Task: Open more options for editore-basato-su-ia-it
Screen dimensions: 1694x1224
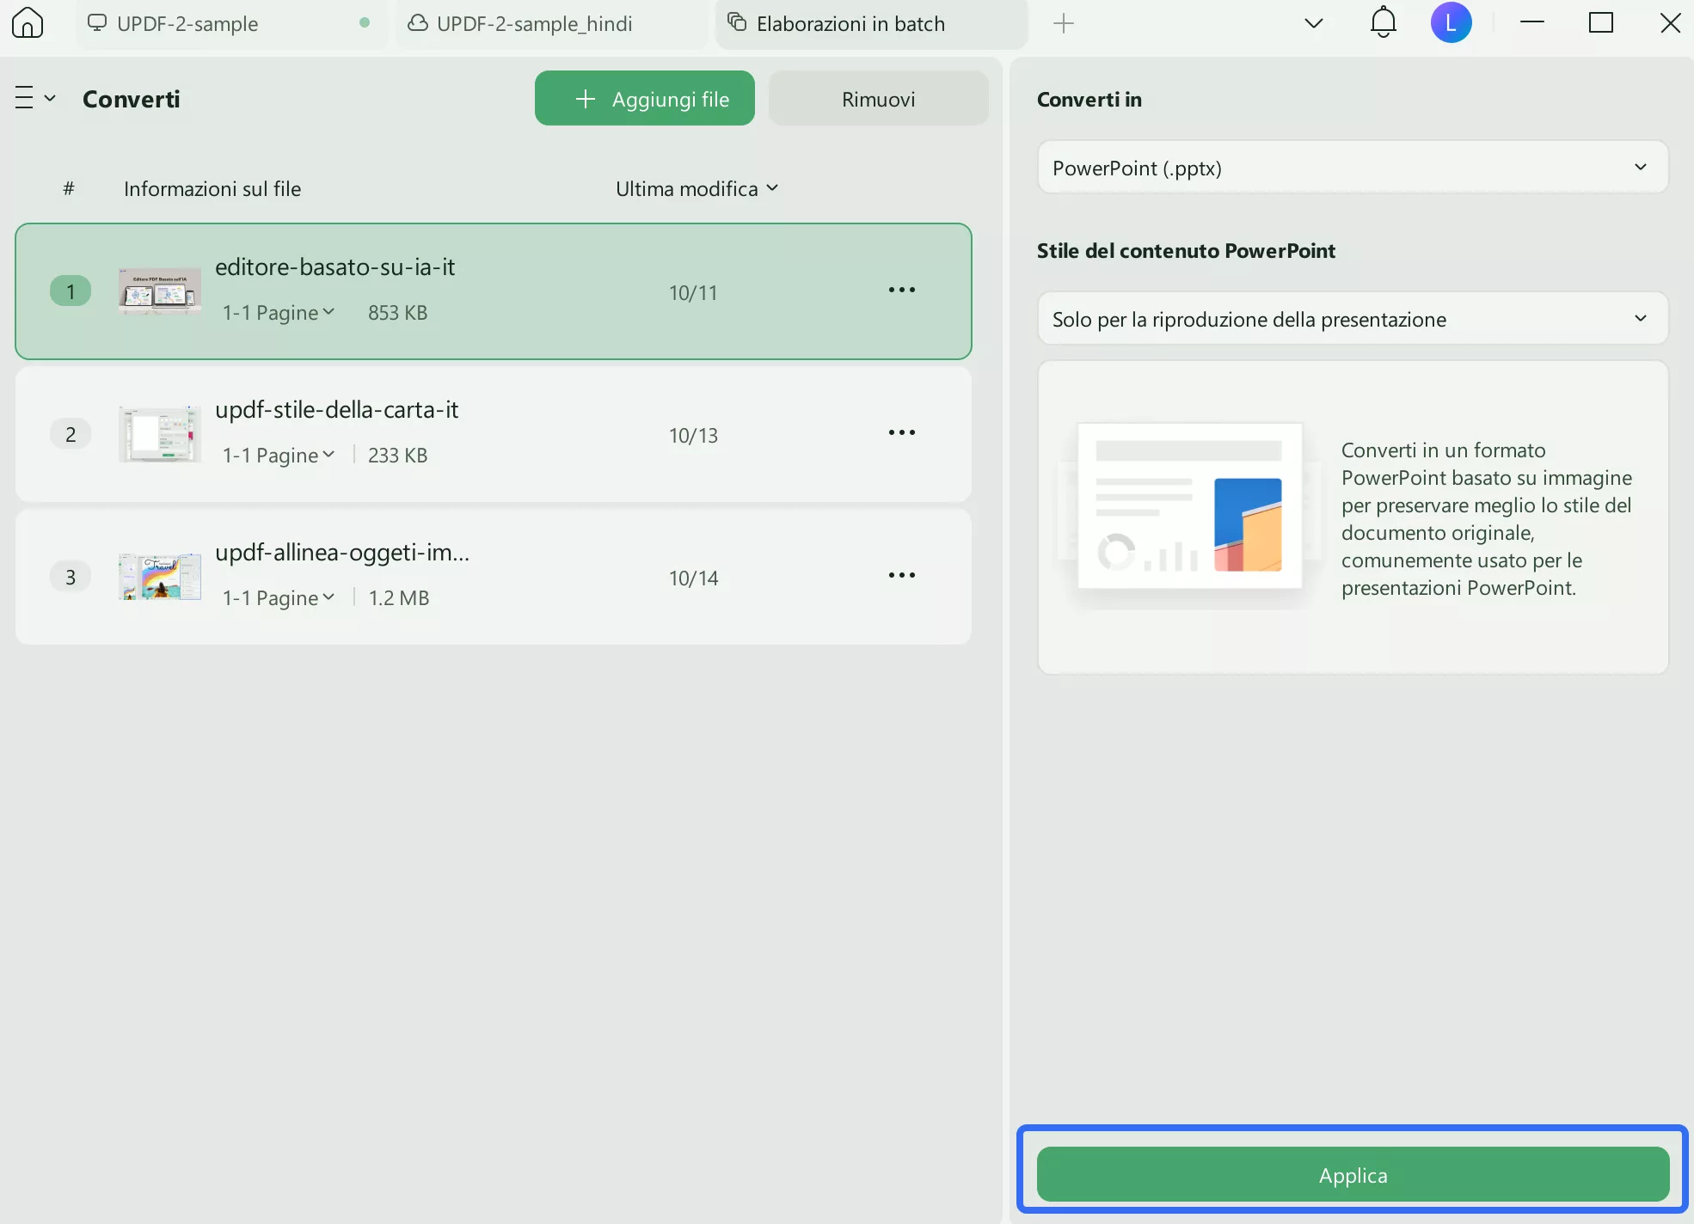Action: (x=901, y=291)
